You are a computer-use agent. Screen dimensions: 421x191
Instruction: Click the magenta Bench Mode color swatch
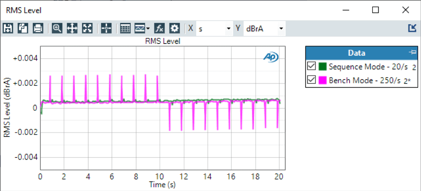(322, 80)
